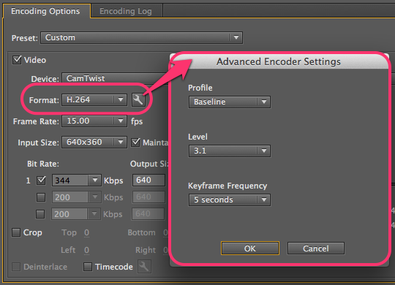Open advanced encoder settings wrench next to Format
The image size is (395, 285).
(138, 100)
